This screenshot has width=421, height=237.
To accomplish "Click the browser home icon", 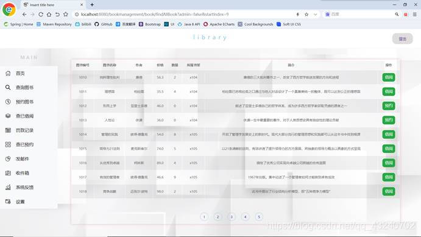I will (49, 14).
